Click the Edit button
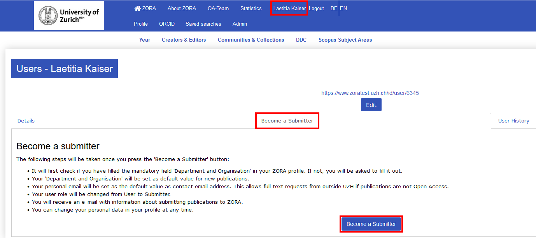 pyautogui.click(x=371, y=105)
